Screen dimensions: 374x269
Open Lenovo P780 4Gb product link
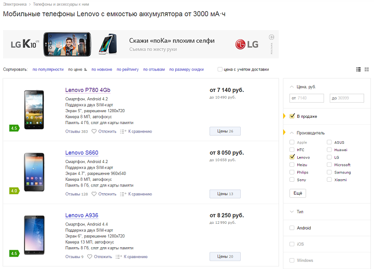(x=88, y=90)
